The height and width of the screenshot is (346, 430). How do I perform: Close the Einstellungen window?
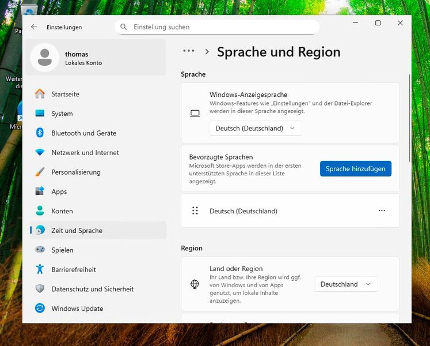400,23
